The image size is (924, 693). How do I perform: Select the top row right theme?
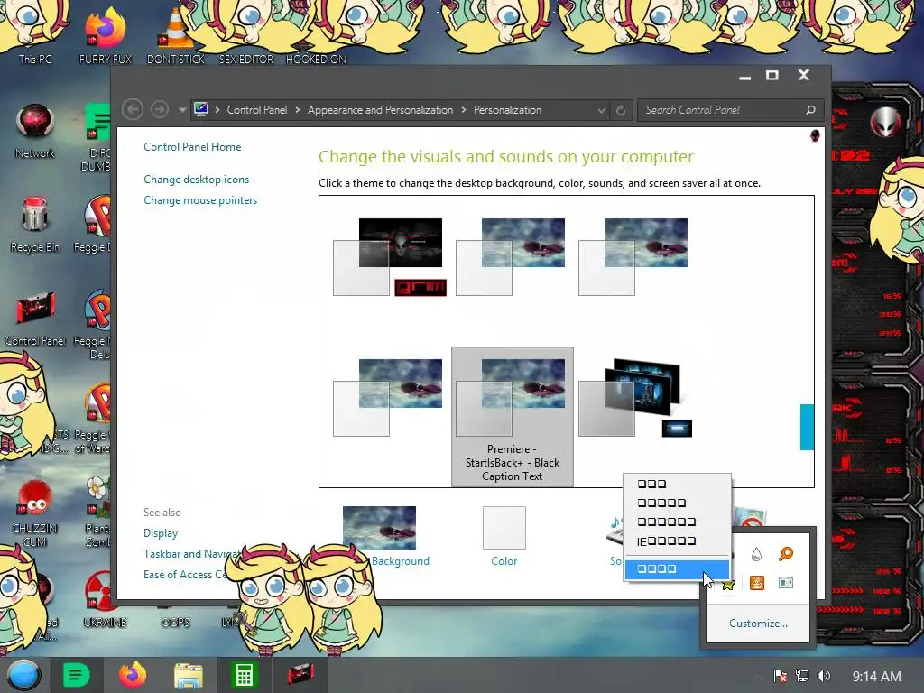[633, 257]
